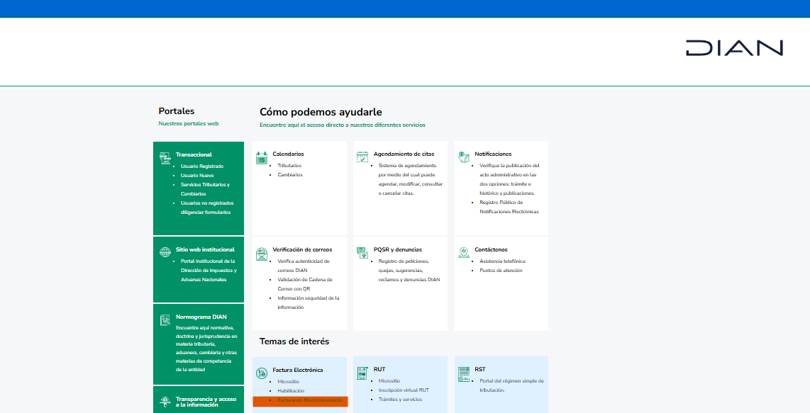Click the Transparencia y acceso icon
Viewport: 810px width, 413px height.
click(x=165, y=402)
